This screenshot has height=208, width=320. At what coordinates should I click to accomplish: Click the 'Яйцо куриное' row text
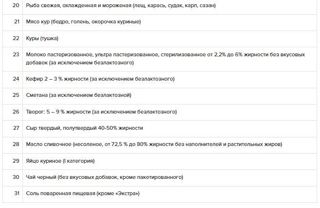60,161
